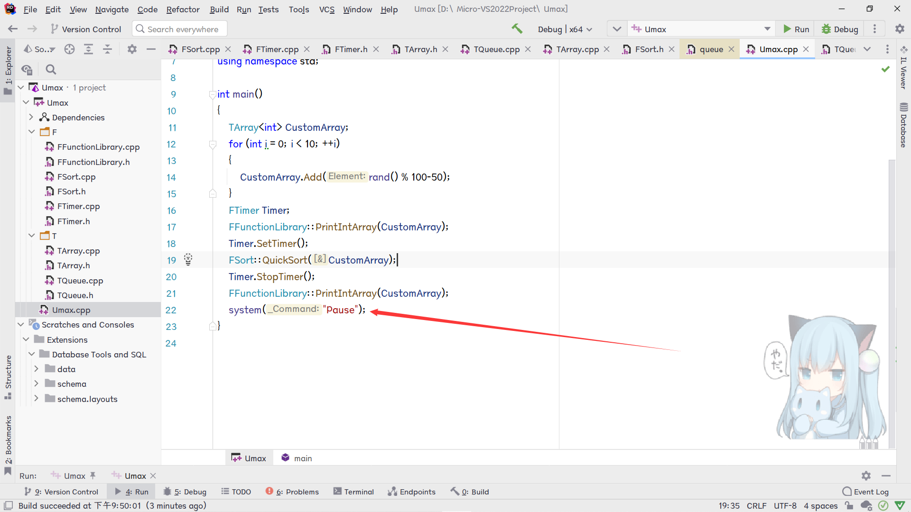Screen dimensions: 911x512
Task: Open the Event Log
Action: [x=865, y=492]
